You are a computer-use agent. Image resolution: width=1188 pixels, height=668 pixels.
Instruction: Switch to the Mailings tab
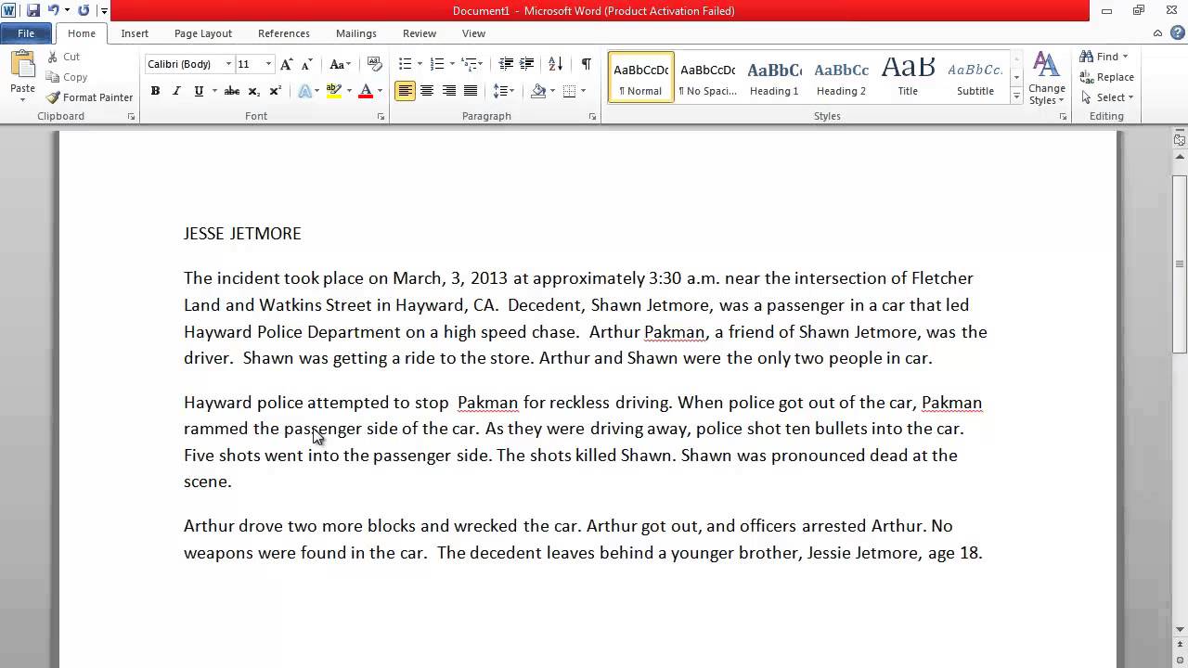356,33
